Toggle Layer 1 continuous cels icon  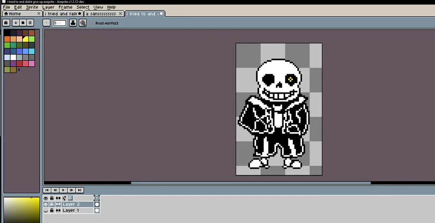(x=58, y=210)
